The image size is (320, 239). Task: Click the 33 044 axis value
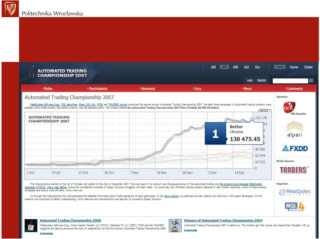coord(260,156)
